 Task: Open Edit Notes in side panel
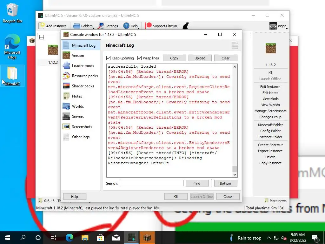pyautogui.click(x=270, y=93)
